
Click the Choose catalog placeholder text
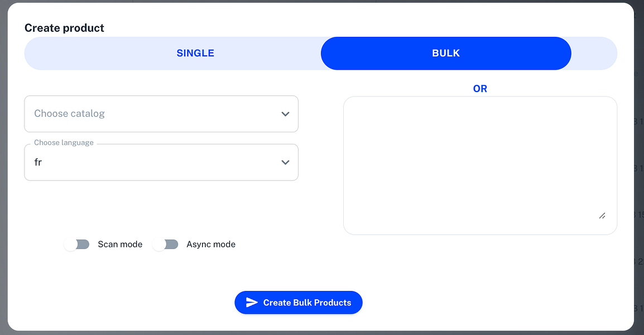click(69, 113)
